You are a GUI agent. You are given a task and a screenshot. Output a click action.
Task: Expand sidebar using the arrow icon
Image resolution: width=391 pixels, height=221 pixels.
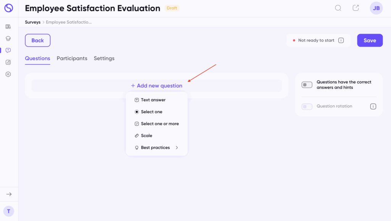9,194
